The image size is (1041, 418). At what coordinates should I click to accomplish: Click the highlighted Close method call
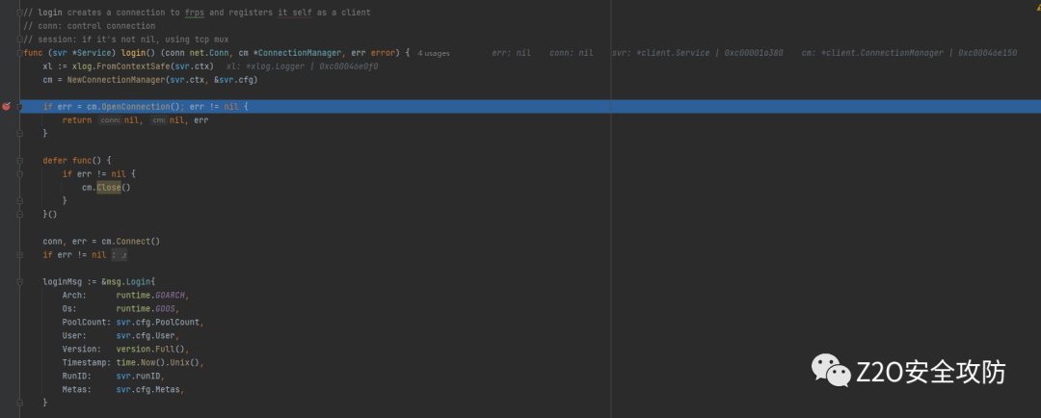coord(108,187)
